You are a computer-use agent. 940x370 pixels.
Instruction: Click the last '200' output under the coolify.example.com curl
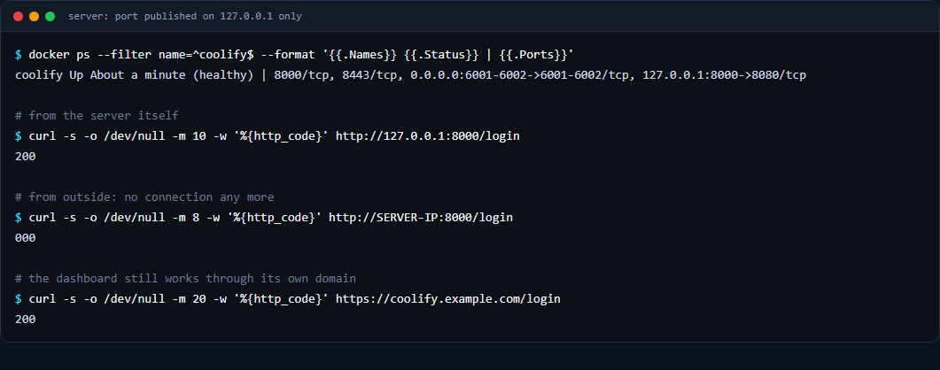pos(25,320)
